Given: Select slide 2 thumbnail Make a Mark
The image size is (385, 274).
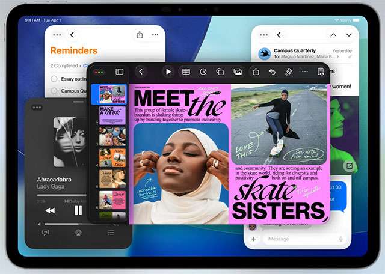Looking at the screenshot, I should click(112, 115).
